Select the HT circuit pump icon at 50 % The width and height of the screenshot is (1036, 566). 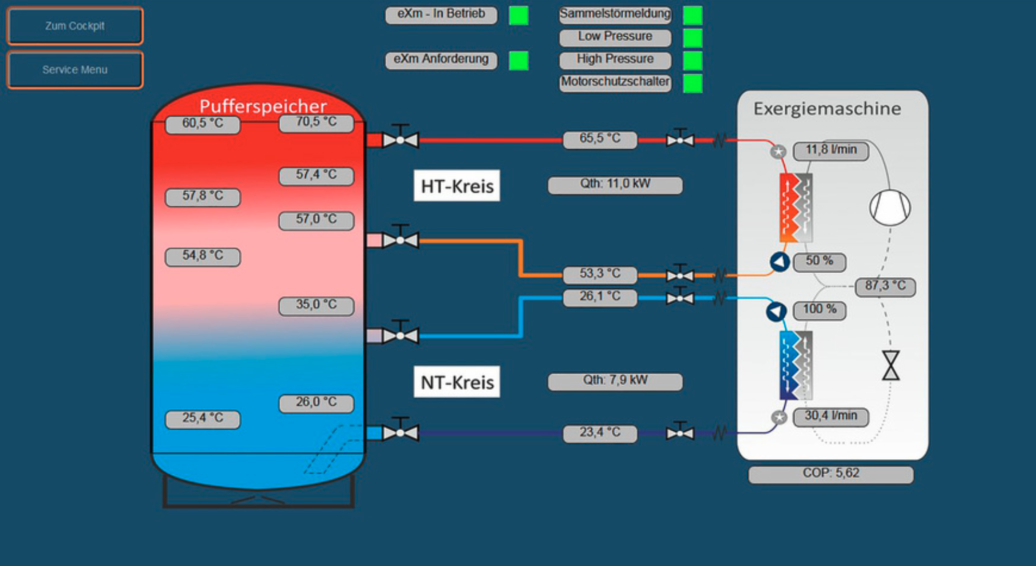coord(780,262)
